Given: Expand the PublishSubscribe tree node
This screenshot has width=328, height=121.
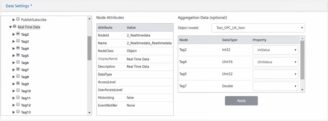Looking at the screenshot, I should (x=14, y=20).
